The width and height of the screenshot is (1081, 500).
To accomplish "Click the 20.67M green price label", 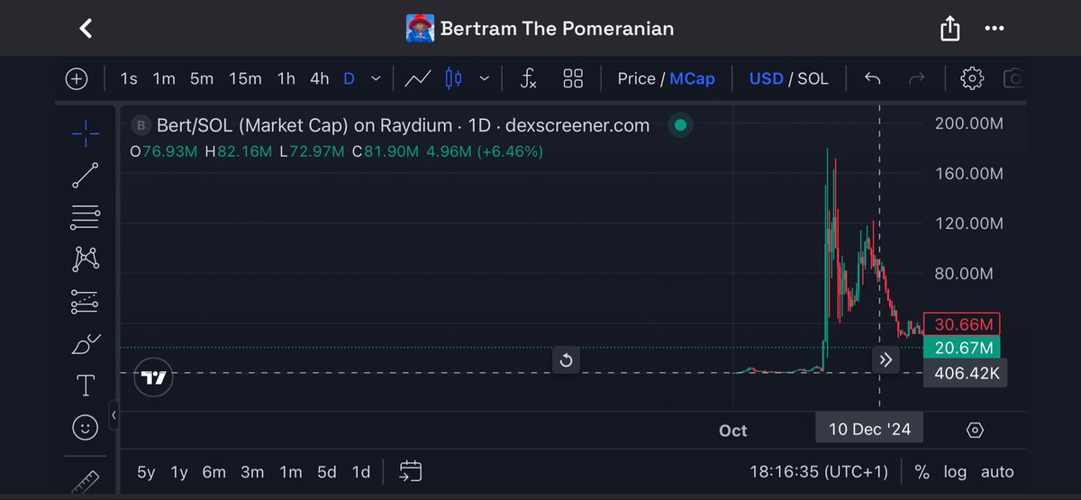I will click(961, 348).
